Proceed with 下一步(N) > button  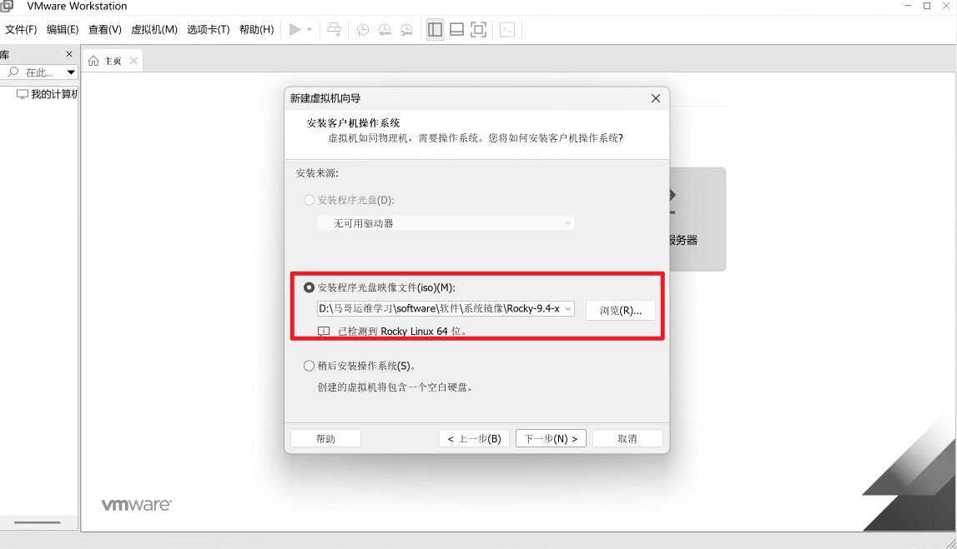[551, 438]
